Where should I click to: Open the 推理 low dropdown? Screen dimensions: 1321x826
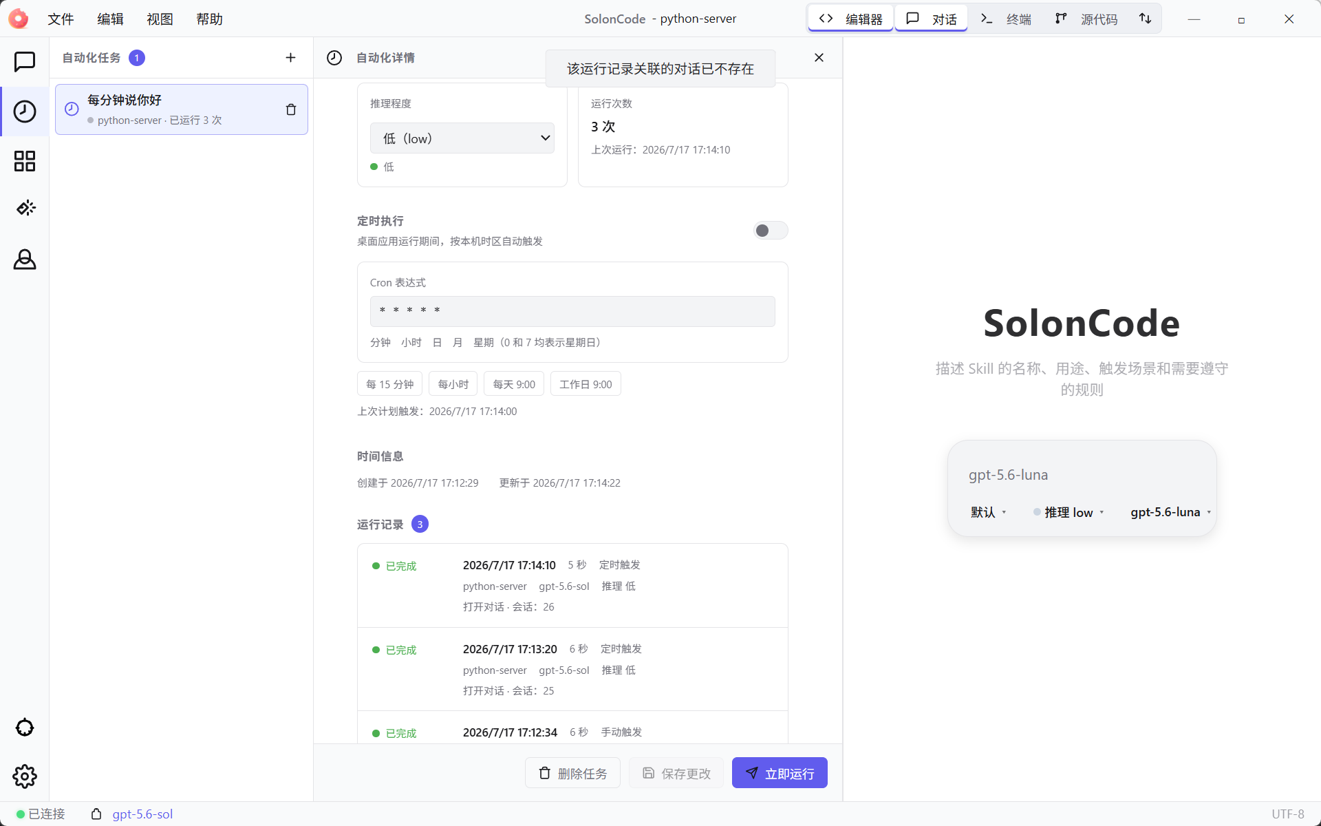pyautogui.click(x=1069, y=512)
